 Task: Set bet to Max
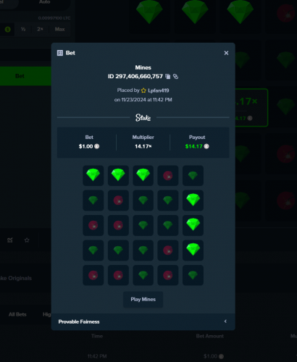59,29
